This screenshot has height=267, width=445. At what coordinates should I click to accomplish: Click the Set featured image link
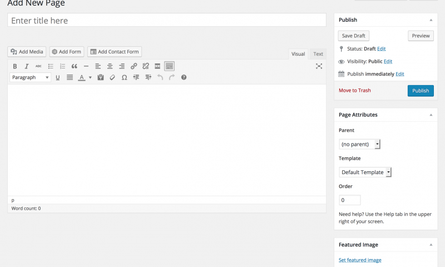[360, 260]
